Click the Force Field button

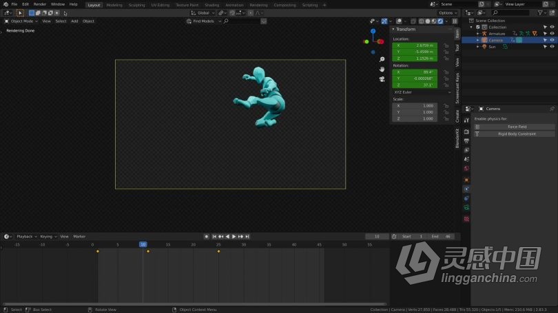[x=514, y=127]
